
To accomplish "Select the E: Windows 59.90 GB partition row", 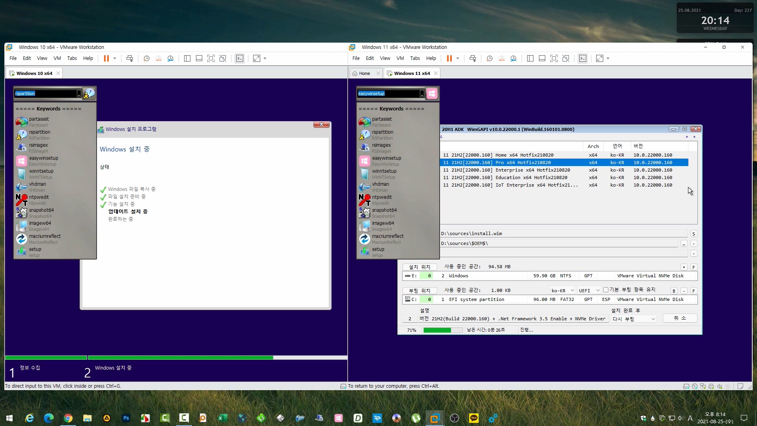I will point(550,276).
